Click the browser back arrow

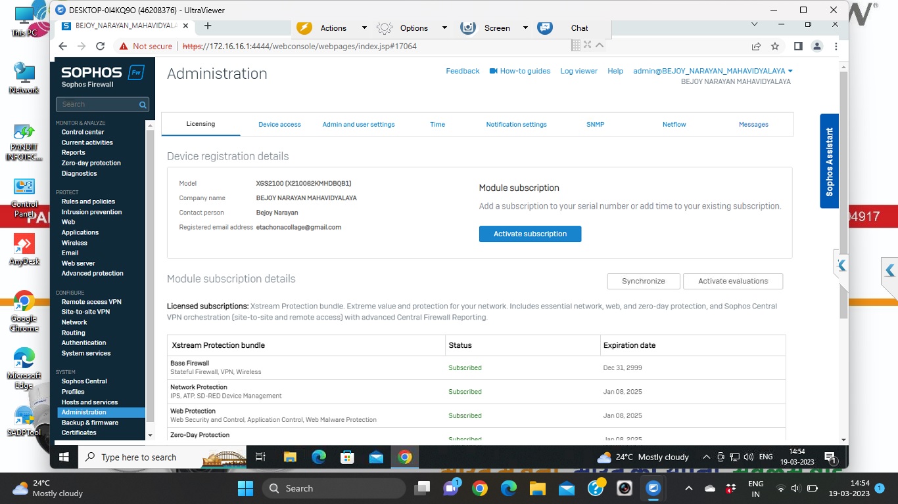tap(63, 46)
